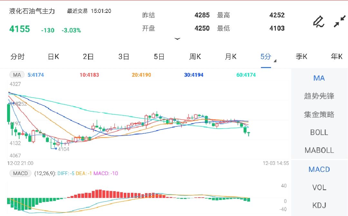The image size is (348, 216).
Task: Switch to the 日K tab
Action: [53, 57]
